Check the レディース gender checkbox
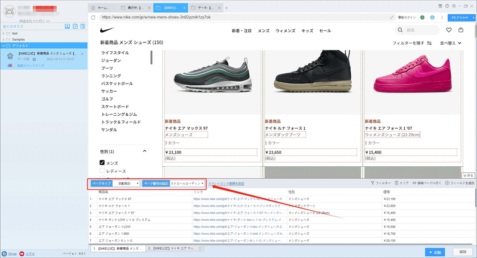477x258 pixels. [102, 171]
